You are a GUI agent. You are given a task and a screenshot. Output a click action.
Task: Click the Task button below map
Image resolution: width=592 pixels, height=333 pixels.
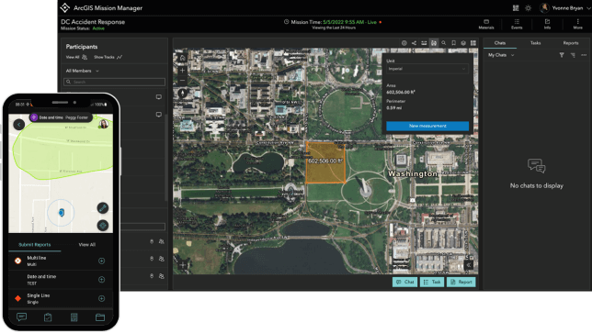point(432,282)
